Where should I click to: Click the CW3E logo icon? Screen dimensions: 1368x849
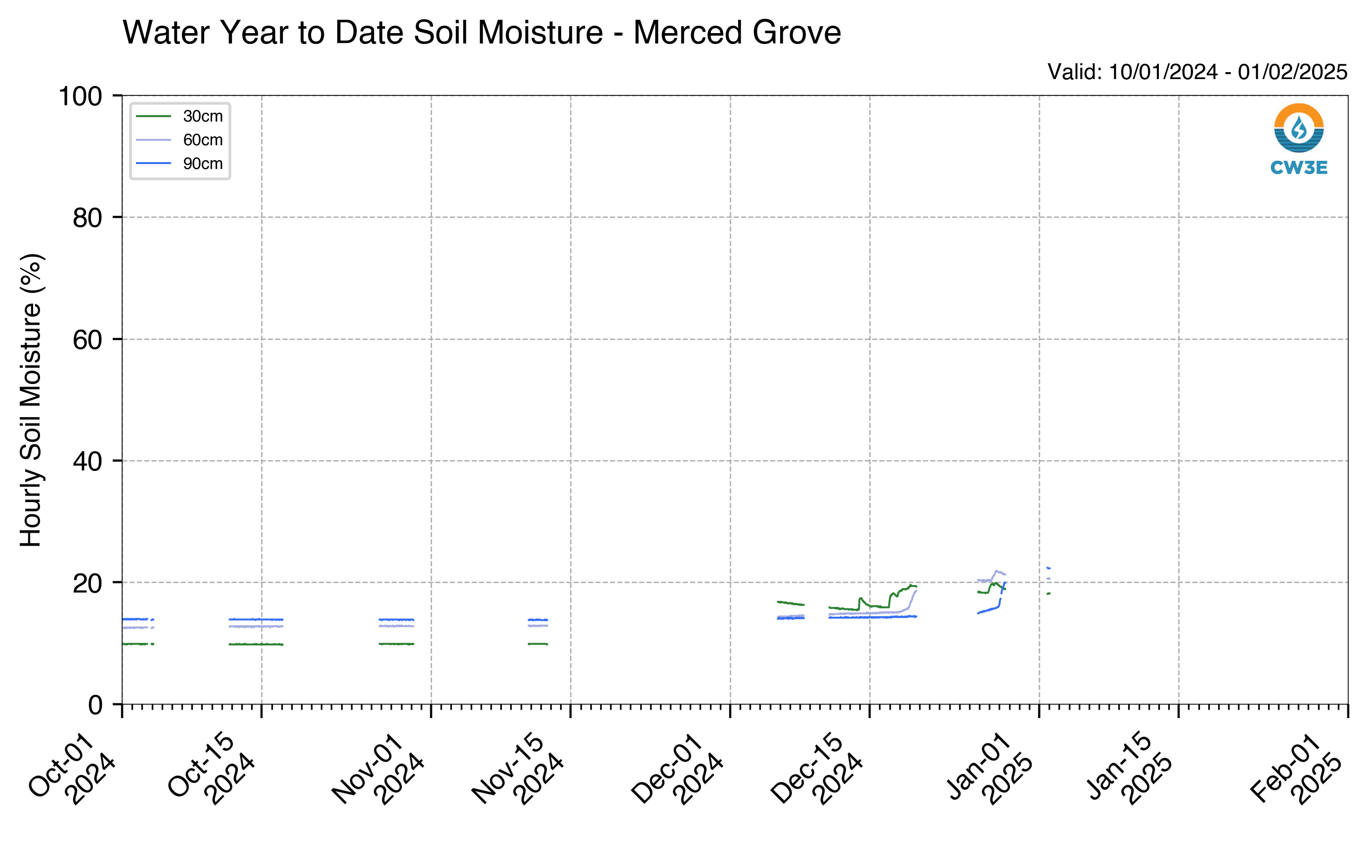click(x=1298, y=128)
